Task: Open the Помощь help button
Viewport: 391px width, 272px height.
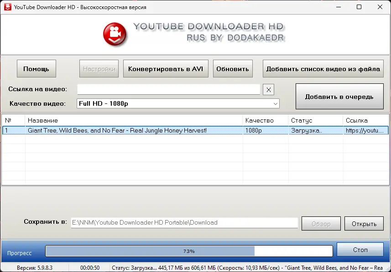Action: click(x=36, y=69)
